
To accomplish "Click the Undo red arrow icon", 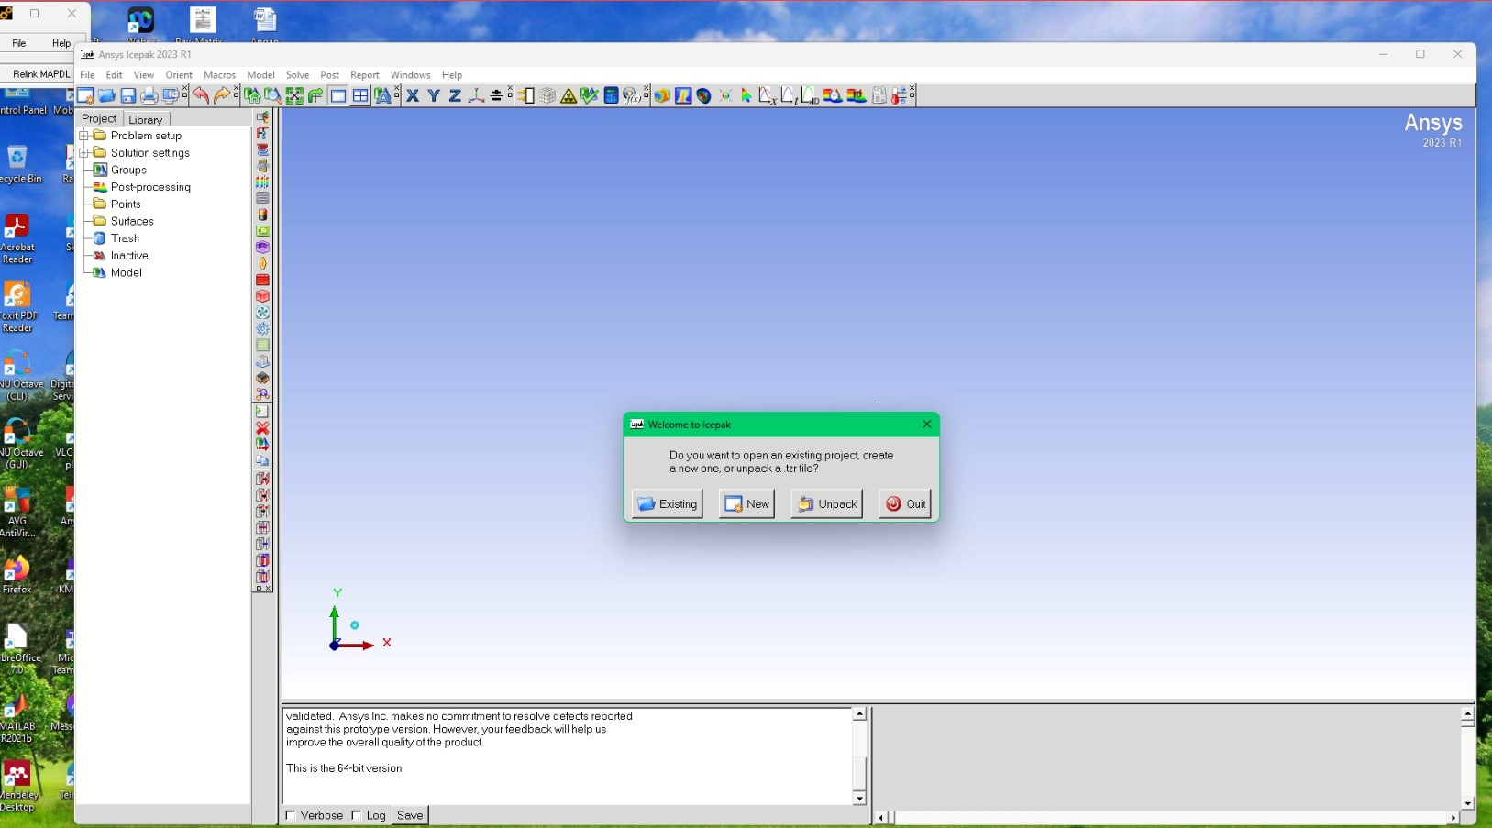I will tap(201, 95).
